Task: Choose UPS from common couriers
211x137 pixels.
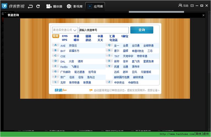Action: [x=65, y=40]
